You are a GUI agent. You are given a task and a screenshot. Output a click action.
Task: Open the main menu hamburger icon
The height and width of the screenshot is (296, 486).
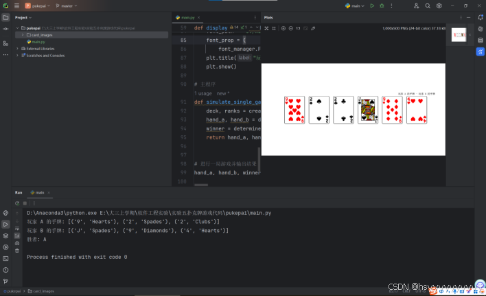[x=16, y=5]
